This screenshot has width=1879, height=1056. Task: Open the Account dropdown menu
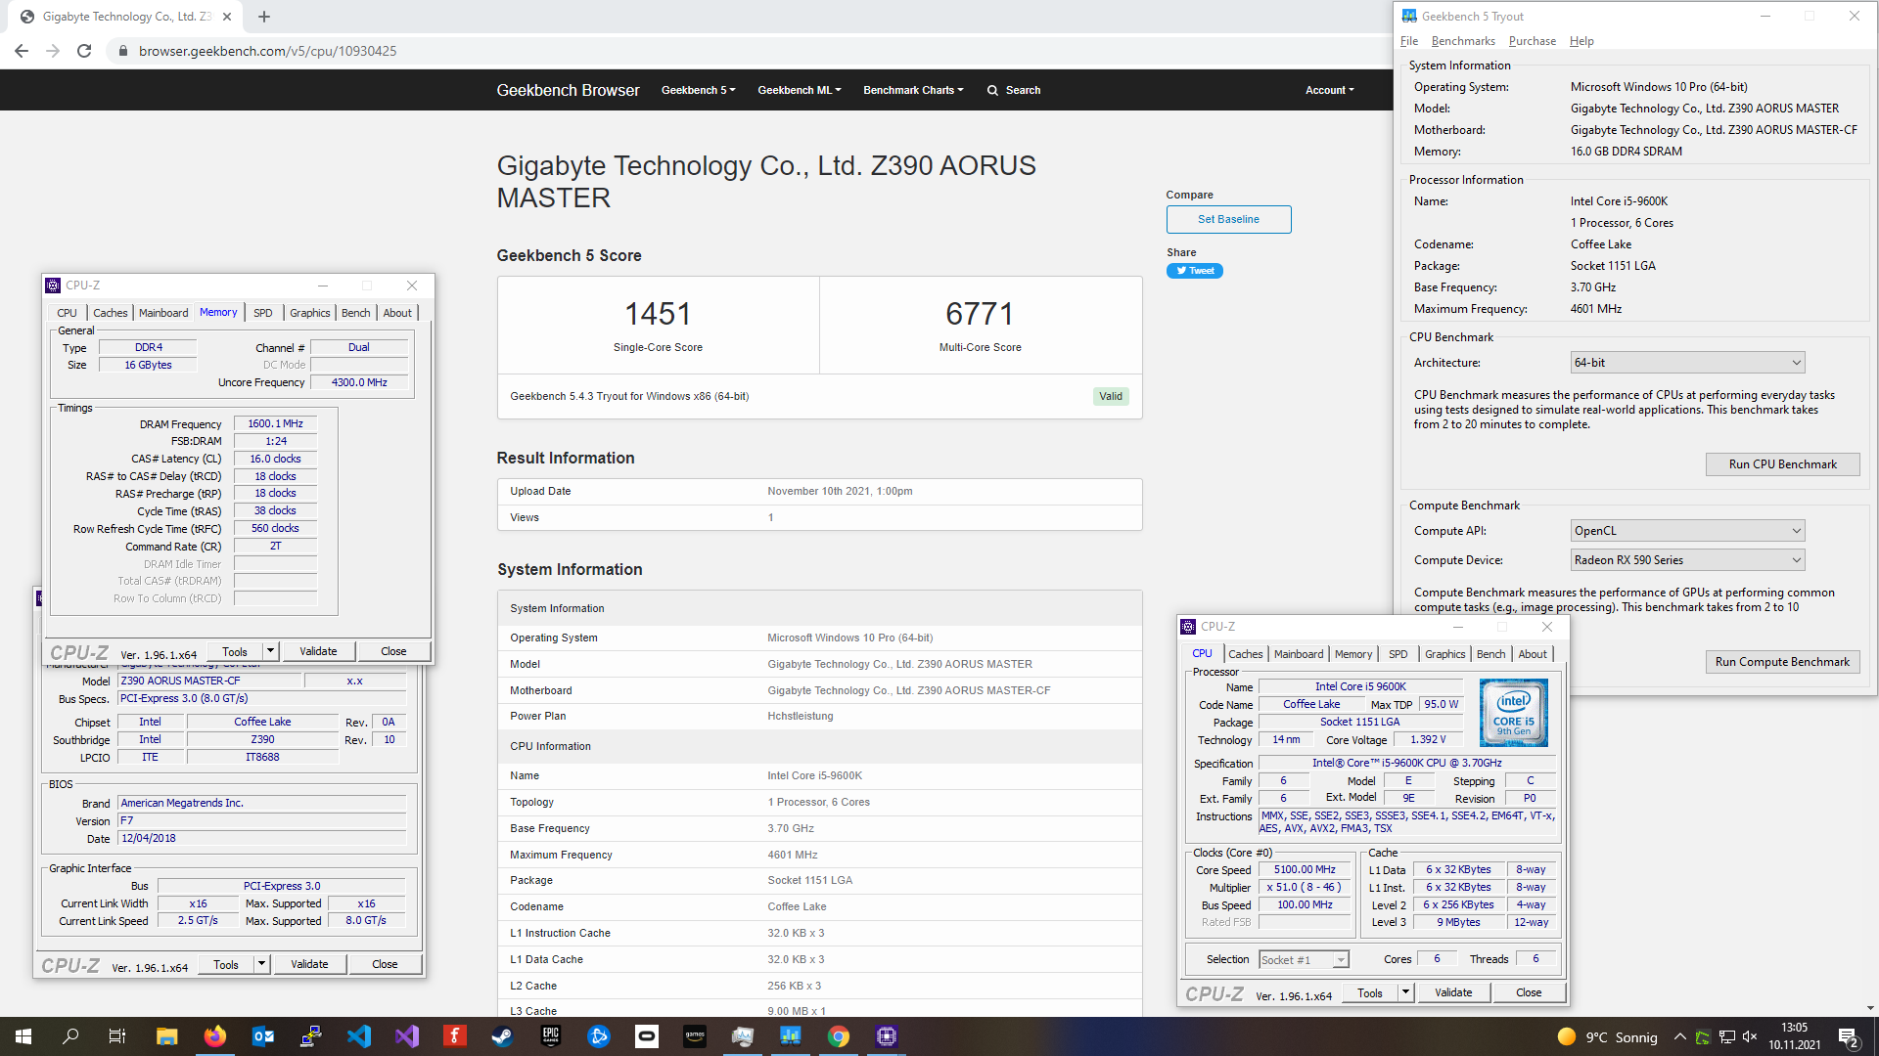point(1329,90)
